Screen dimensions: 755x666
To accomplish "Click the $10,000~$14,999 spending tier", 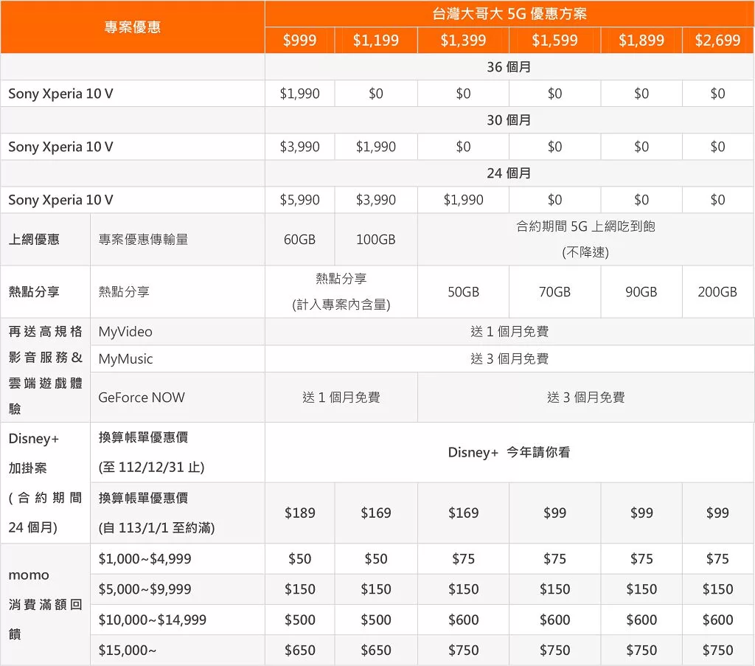I will [x=152, y=620].
